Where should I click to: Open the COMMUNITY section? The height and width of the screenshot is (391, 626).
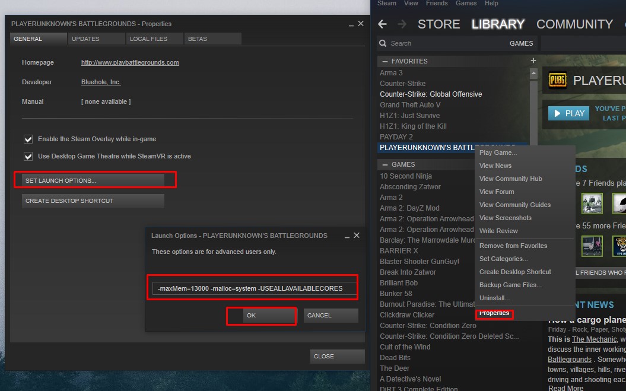coord(574,24)
